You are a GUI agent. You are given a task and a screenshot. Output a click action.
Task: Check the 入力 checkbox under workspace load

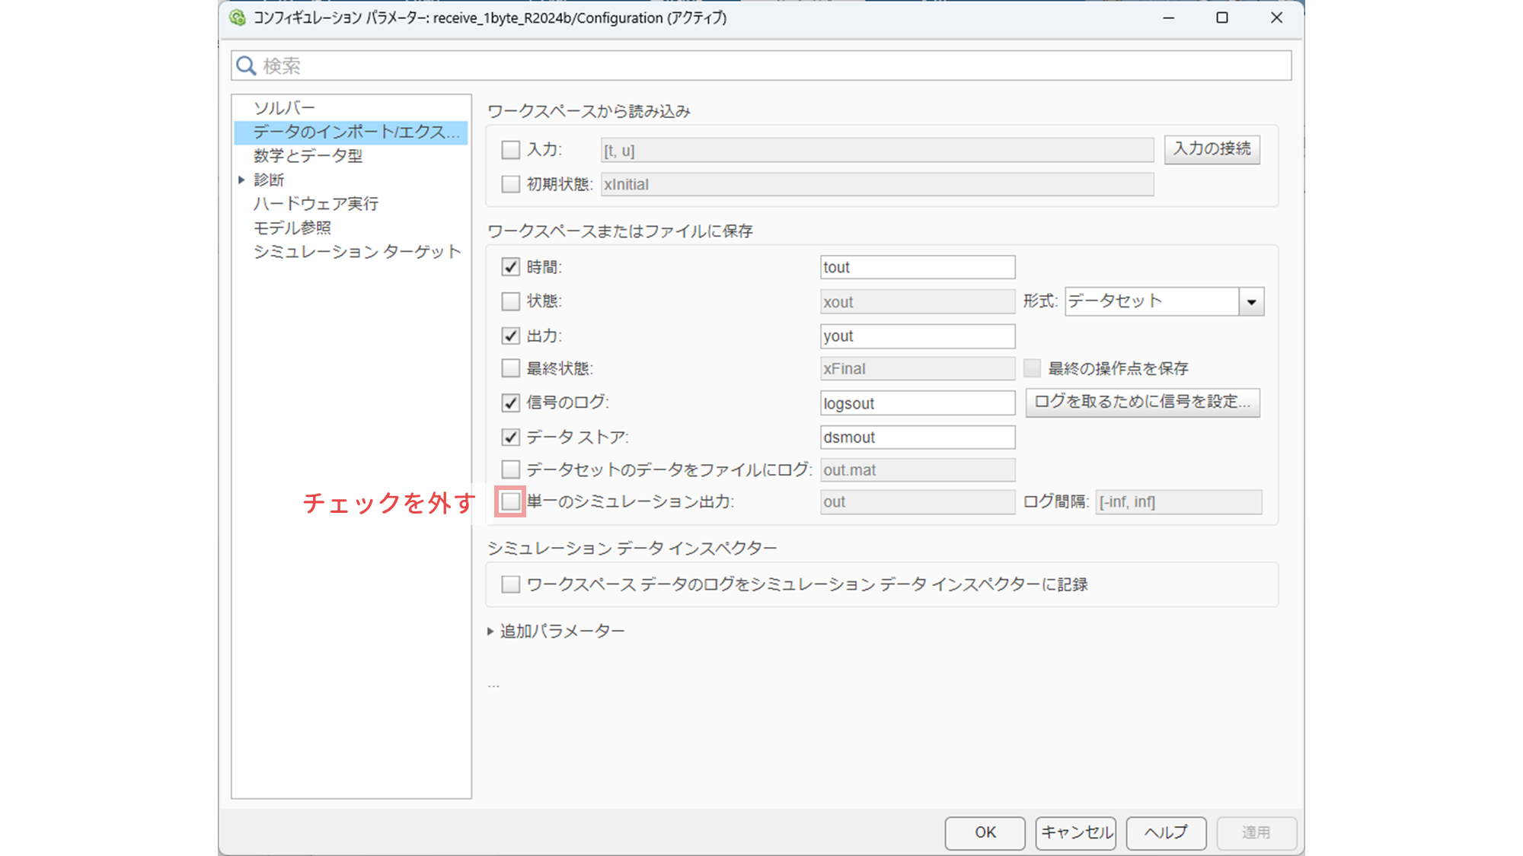[x=510, y=150]
